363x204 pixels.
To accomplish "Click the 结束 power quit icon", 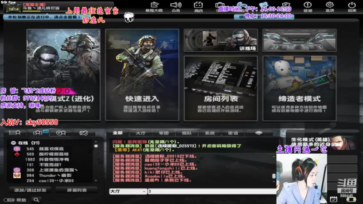I will click(x=352, y=7).
